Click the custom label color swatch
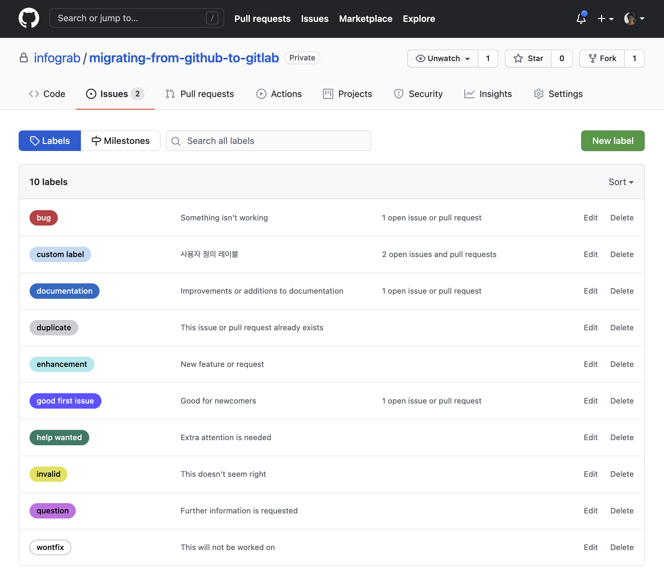This screenshot has width=664, height=577. pyautogui.click(x=60, y=254)
